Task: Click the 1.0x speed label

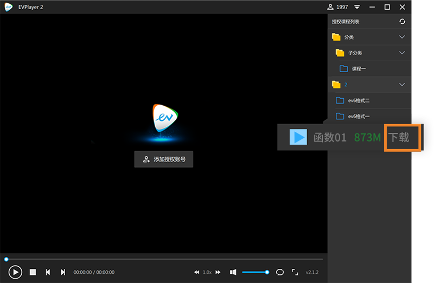Action: coord(207,272)
